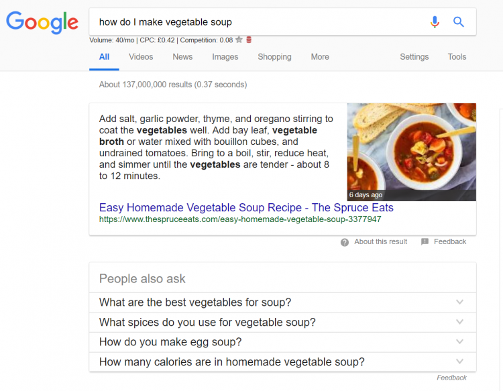
Task: Click the question mark About this result icon
Action: 345,242
